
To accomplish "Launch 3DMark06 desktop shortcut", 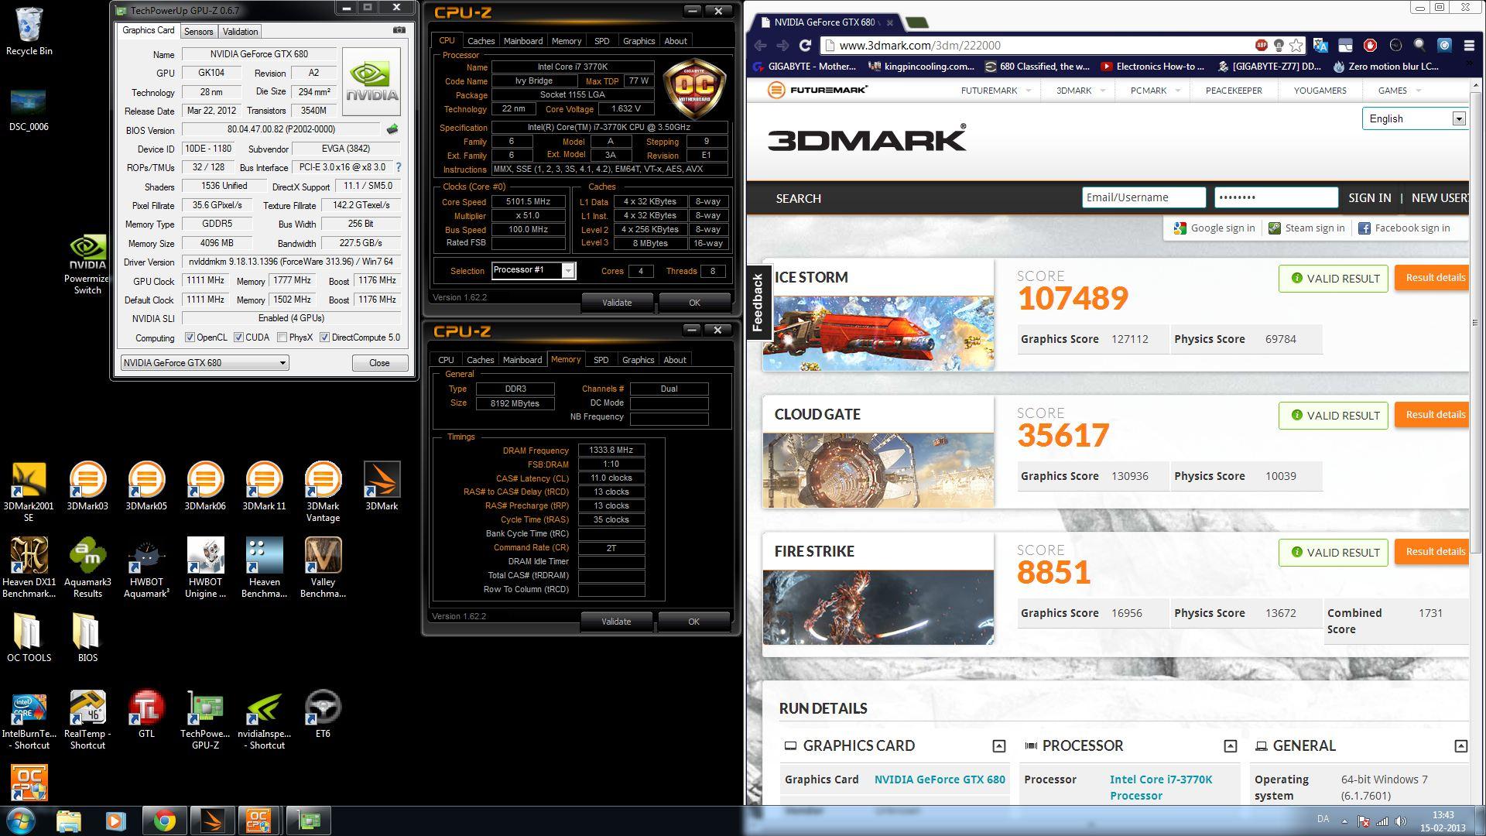I will coord(205,487).
